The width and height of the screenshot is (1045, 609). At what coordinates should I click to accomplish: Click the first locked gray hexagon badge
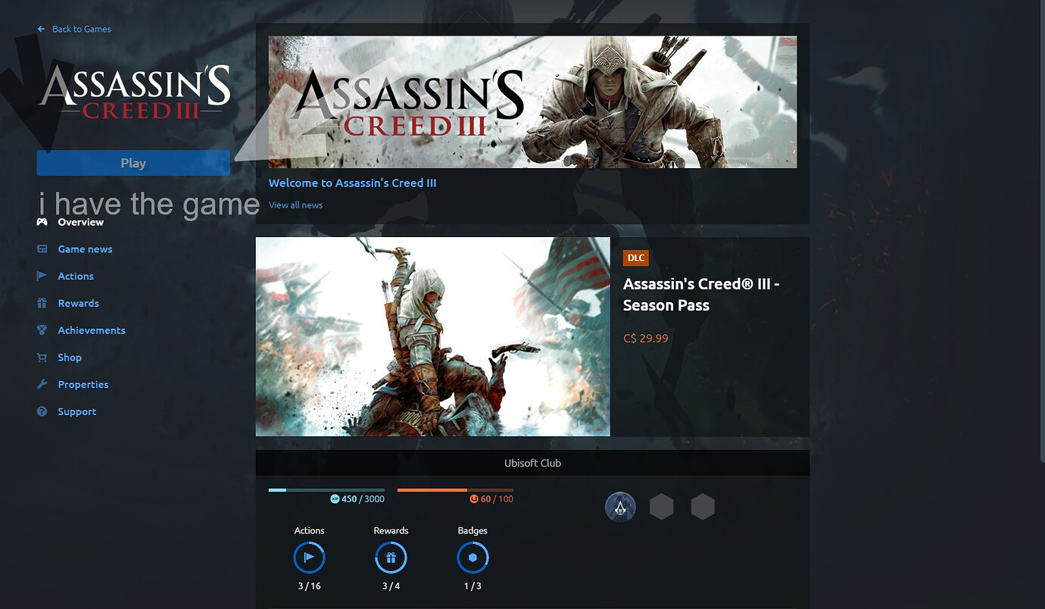tap(661, 507)
